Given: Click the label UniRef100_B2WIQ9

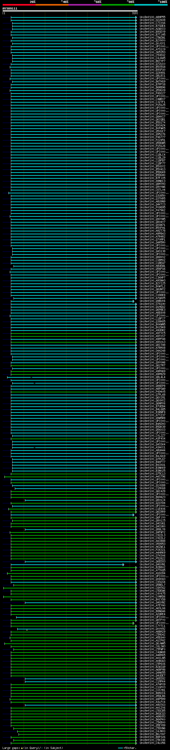Looking at the screenshot, I should [x=152, y=667].
